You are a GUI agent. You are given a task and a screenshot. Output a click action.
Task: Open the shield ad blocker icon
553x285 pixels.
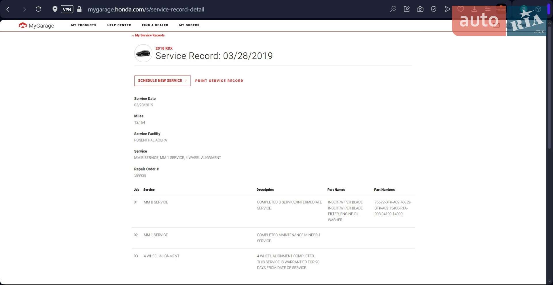coord(434,9)
